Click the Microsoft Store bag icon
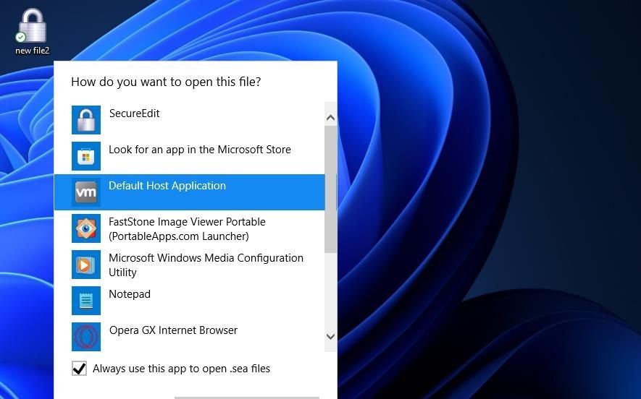 point(86,156)
